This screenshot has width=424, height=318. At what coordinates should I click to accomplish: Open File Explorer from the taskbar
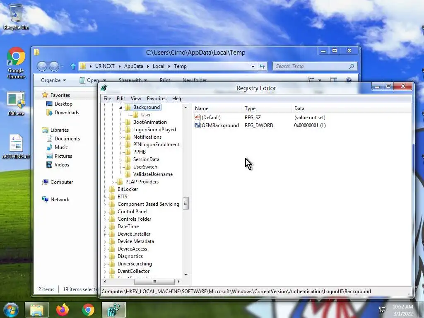tap(37, 310)
